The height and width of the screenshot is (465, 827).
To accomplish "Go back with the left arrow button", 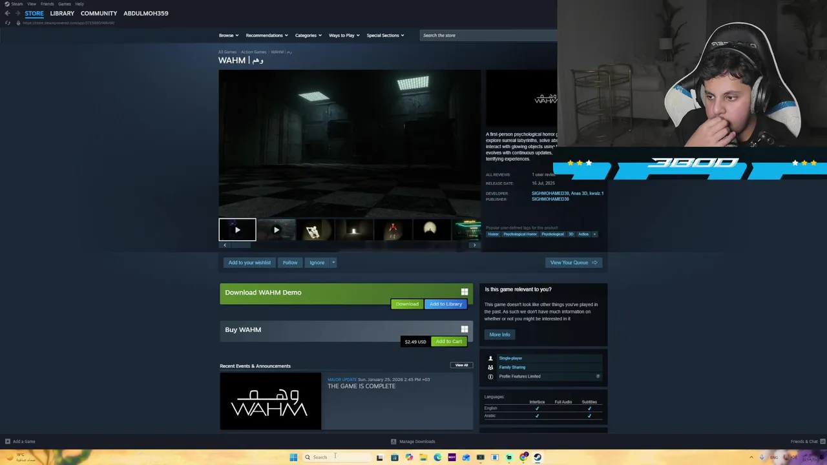I will click(7, 14).
